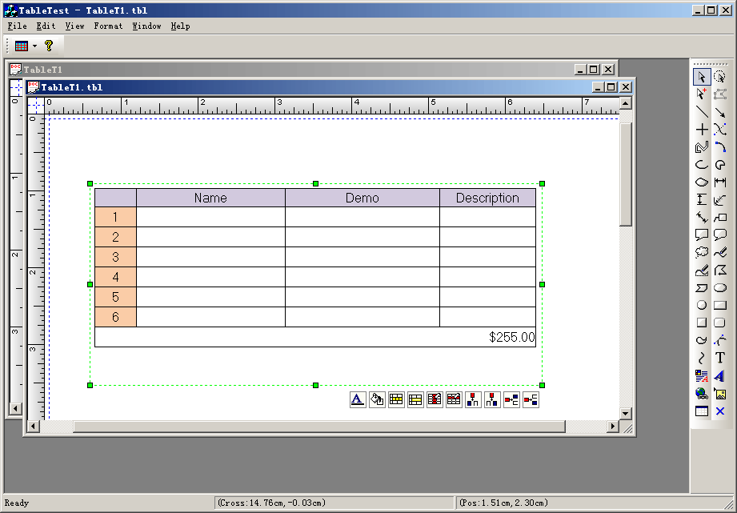The width and height of the screenshot is (737, 513).
Task: Click the table icon on the top toolbar
Action: pyautogui.click(x=22, y=46)
